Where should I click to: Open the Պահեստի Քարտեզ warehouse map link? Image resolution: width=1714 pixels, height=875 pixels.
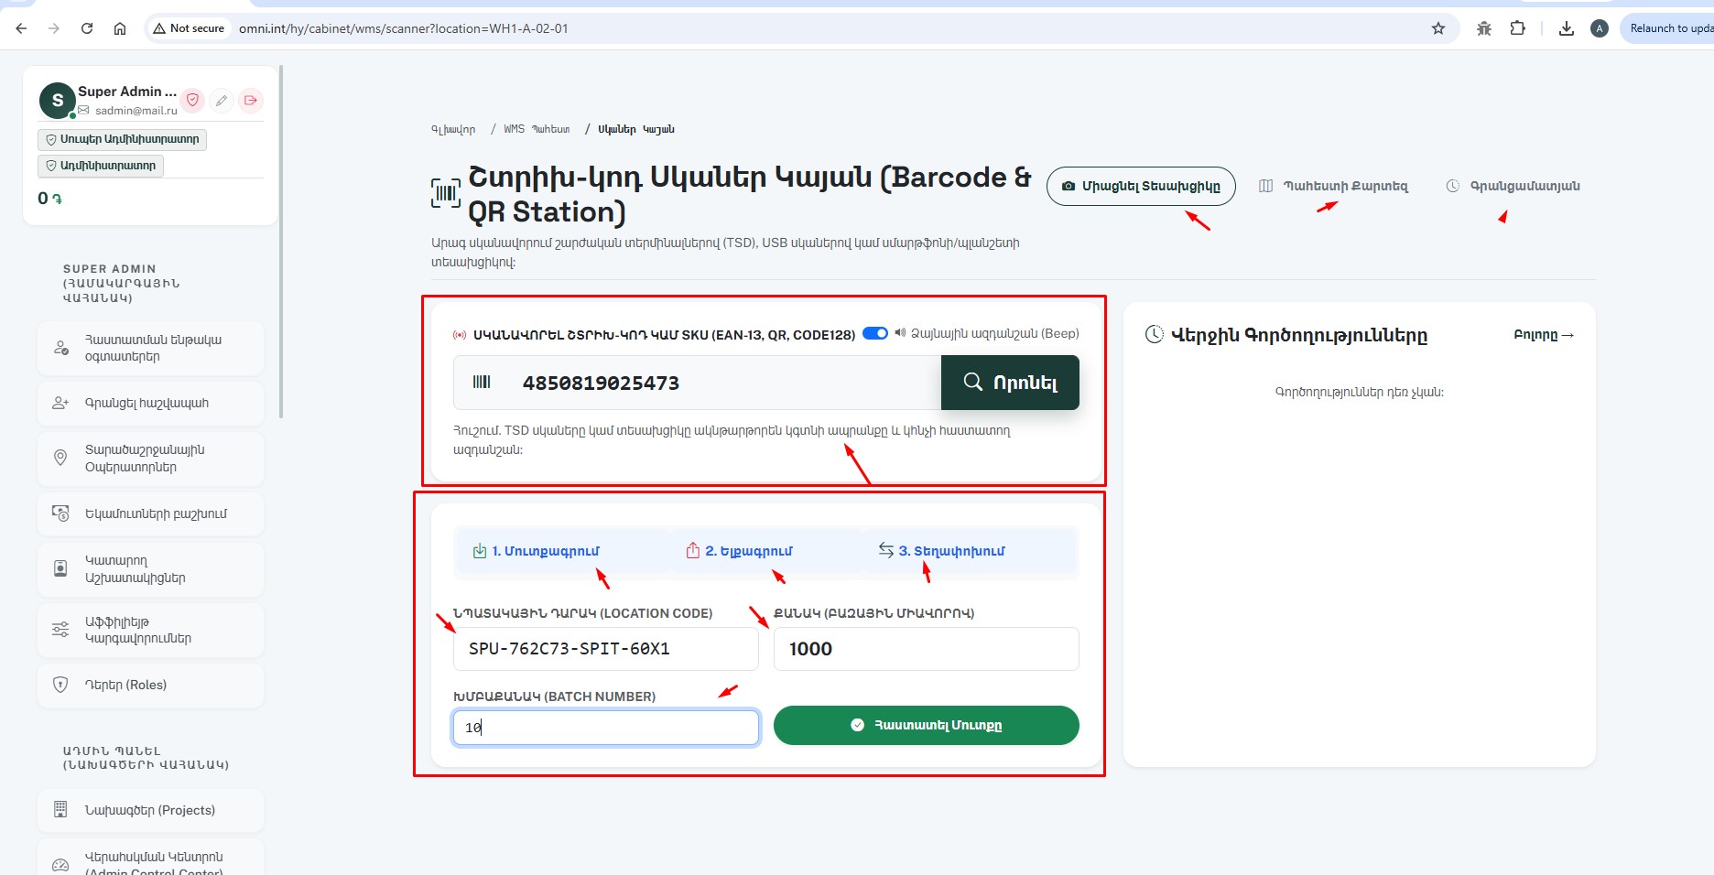[1333, 186]
